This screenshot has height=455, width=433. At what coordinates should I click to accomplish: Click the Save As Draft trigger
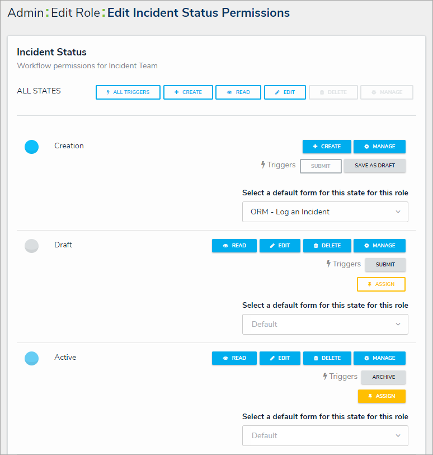point(375,166)
